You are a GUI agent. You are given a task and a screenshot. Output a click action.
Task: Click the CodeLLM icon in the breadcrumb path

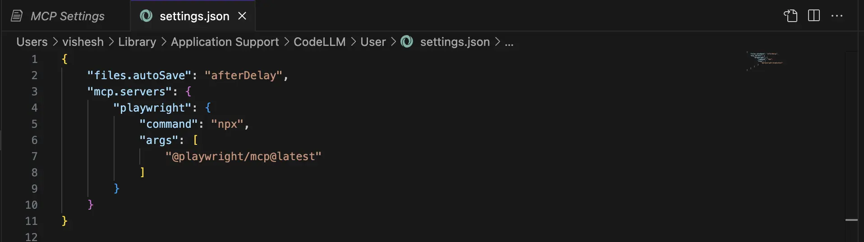pyautogui.click(x=407, y=42)
